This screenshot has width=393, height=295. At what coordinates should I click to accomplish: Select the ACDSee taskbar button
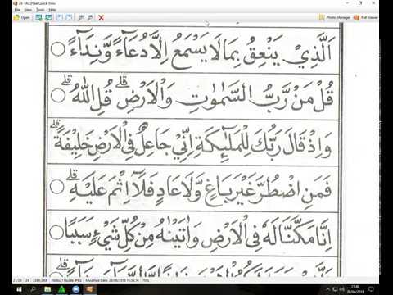90,289
